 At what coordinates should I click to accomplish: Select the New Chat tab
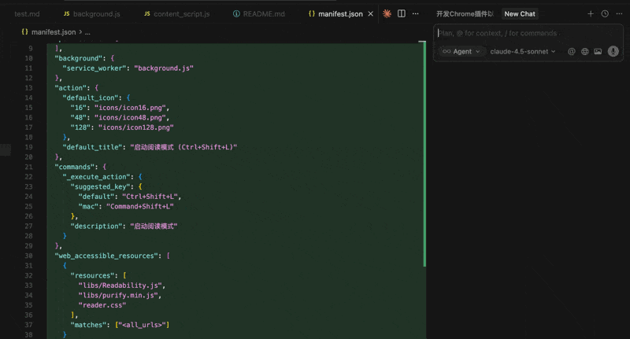click(520, 14)
